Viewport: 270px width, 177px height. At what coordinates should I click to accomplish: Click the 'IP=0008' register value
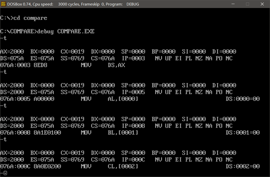coord(134,126)
